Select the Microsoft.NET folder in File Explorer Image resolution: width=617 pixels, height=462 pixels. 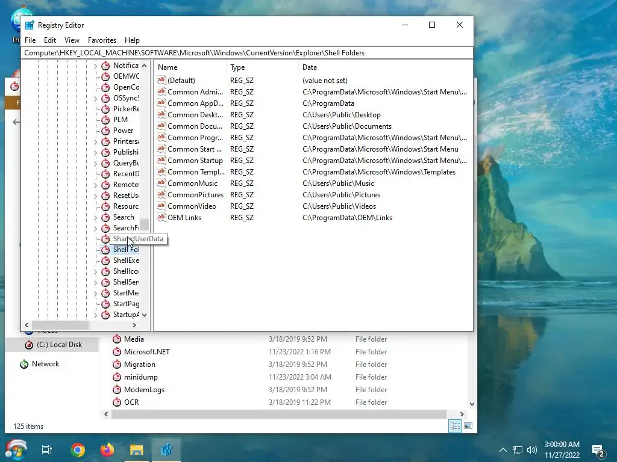tap(146, 351)
